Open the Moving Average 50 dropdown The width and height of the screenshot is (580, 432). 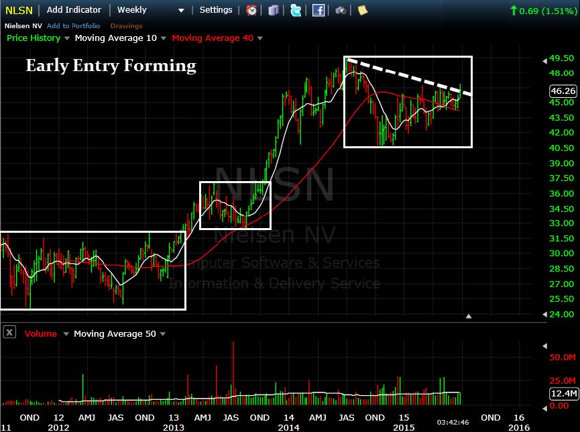(162, 334)
